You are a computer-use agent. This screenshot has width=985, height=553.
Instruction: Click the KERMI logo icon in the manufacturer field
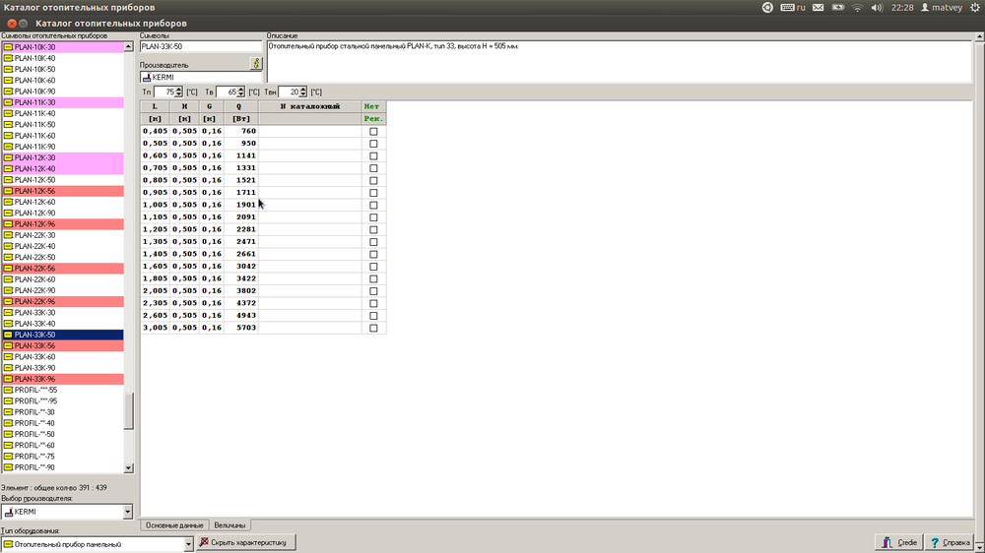[147, 77]
